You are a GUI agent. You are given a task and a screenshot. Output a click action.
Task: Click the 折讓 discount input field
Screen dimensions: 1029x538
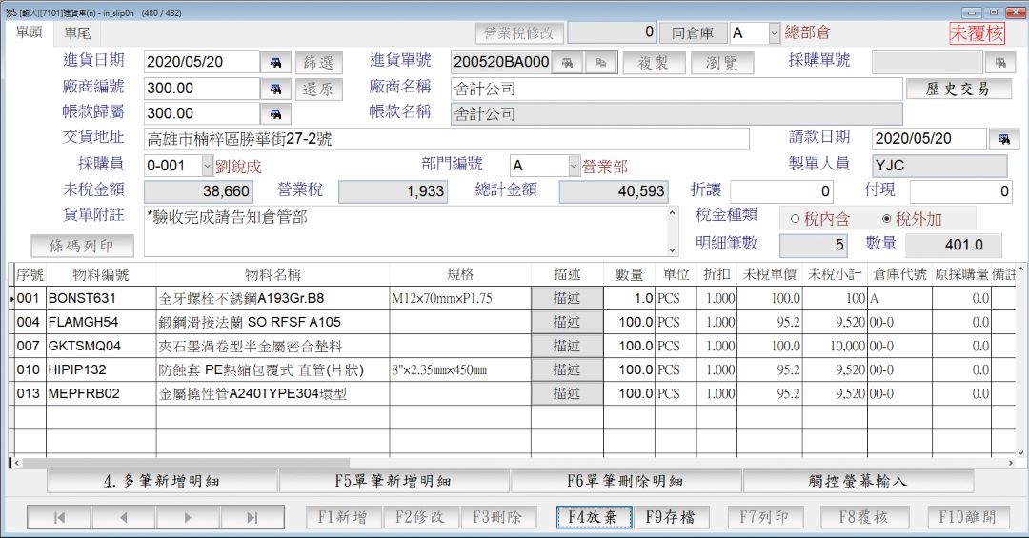pos(782,191)
